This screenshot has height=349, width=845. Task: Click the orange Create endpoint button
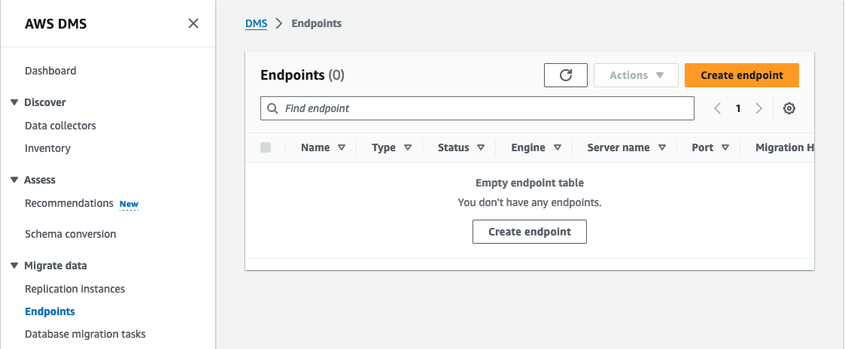pyautogui.click(x=741, y=75)
